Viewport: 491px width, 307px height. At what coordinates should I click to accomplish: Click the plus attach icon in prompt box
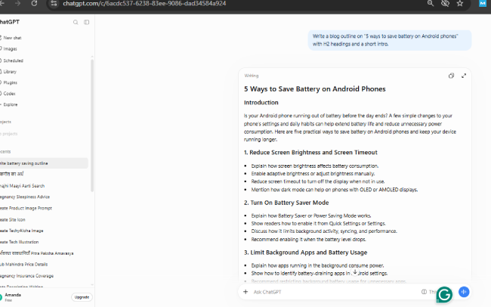coord(246,292)
